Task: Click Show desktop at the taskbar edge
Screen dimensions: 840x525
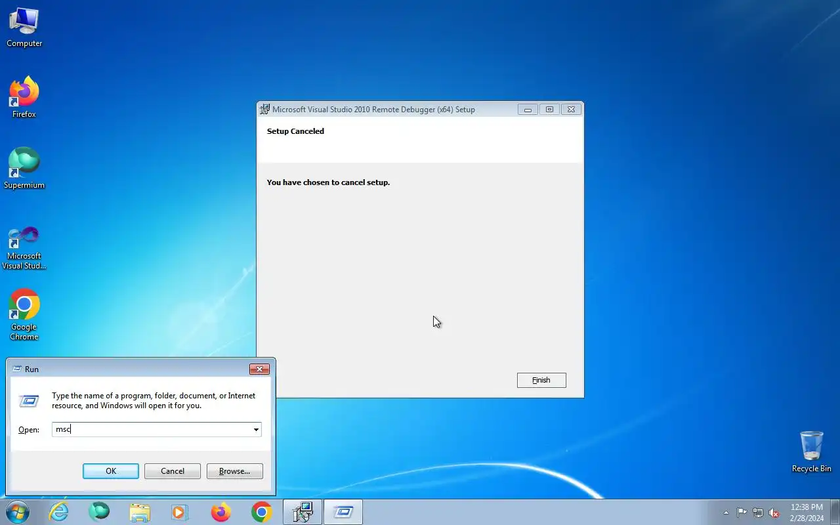Action: [x=835, y=512]
